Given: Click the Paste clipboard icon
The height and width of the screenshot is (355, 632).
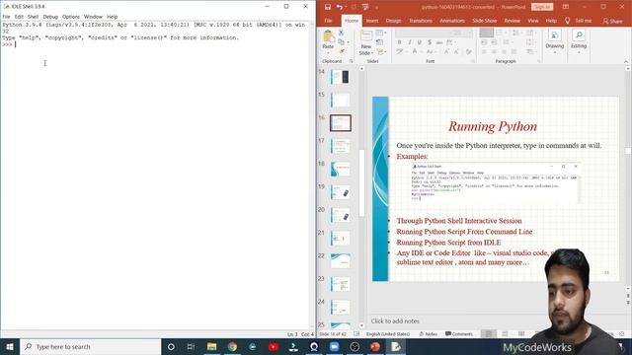Looking at the screenshot, I should click(329, 36).
